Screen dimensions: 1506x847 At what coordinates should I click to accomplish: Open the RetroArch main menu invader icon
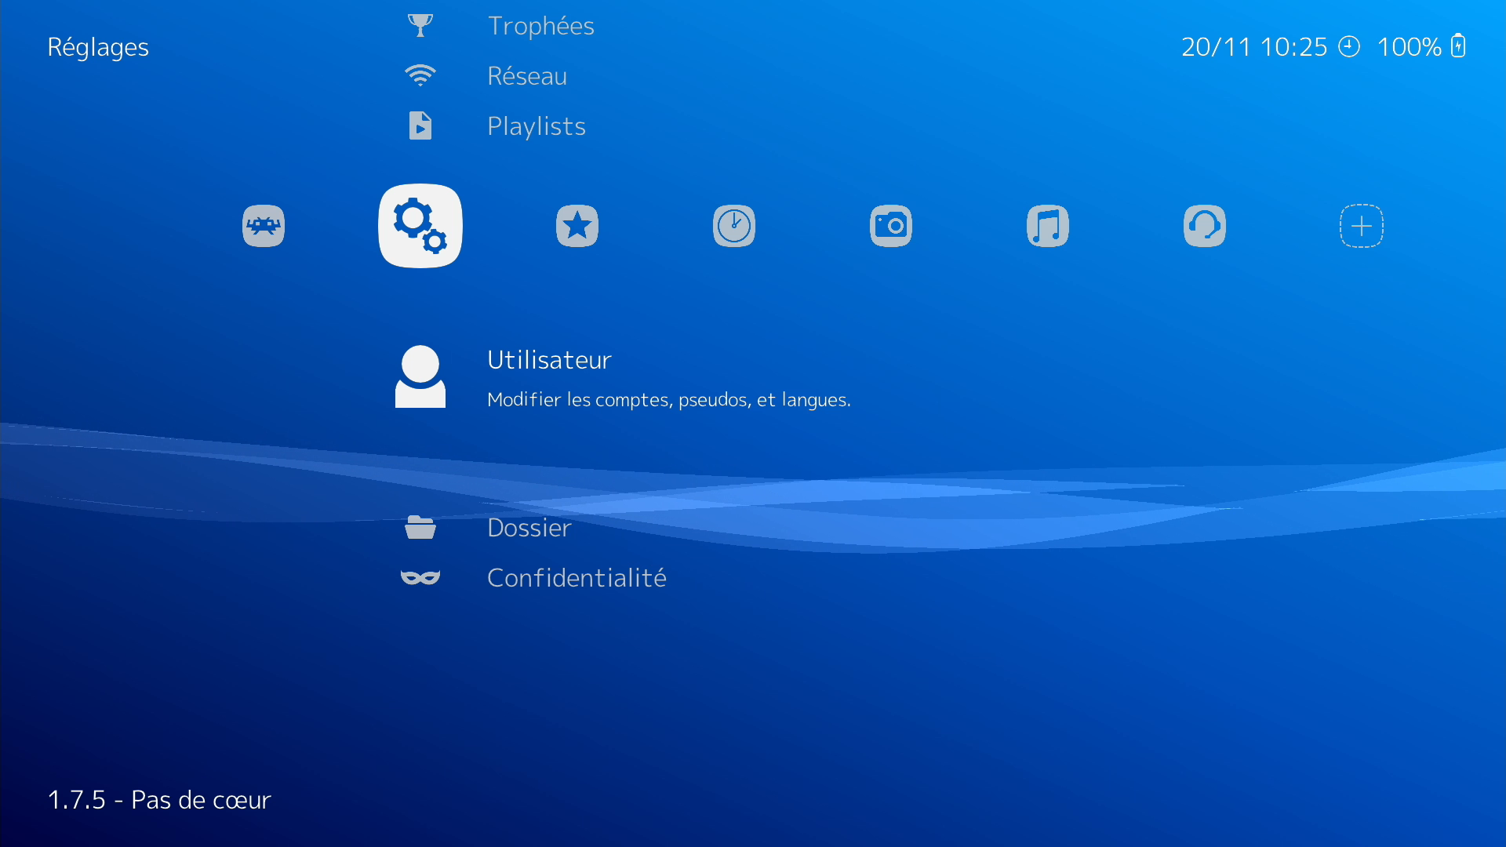click(x=264, y=226)
